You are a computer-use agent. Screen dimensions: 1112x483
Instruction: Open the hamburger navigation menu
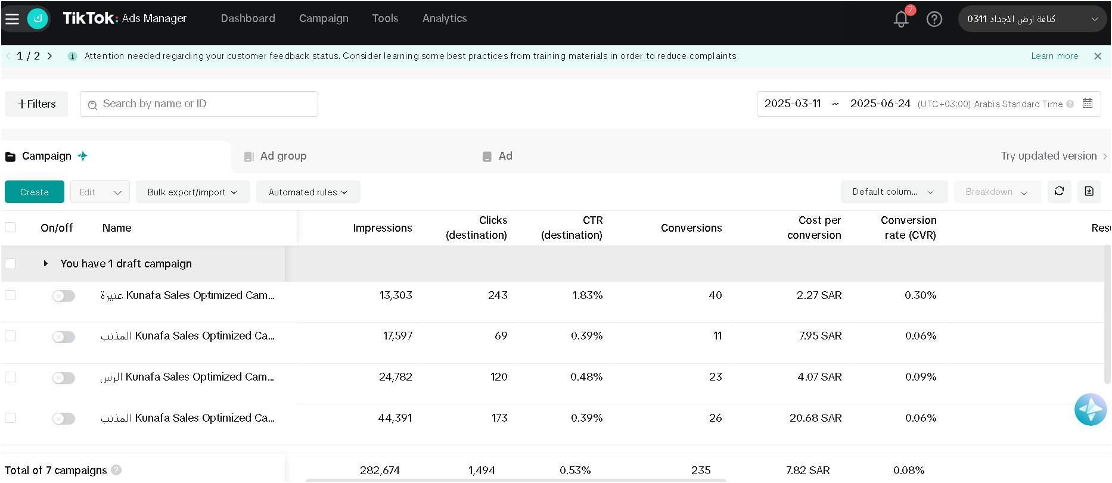pyautogui.click(x=12, y=19)
